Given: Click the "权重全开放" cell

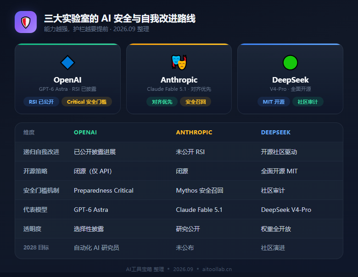Looking at the screenshot, I should [276, 229].
